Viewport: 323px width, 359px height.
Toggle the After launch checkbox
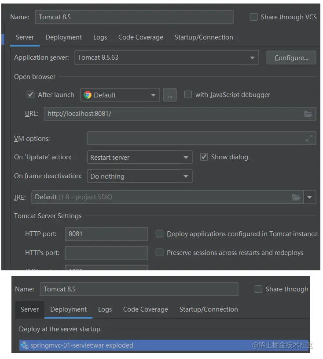tap(30, 94)
